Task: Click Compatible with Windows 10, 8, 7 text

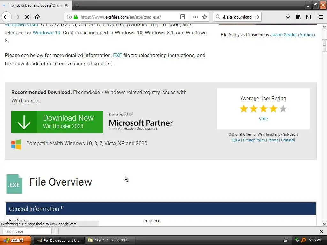Action: coord(87,143)
